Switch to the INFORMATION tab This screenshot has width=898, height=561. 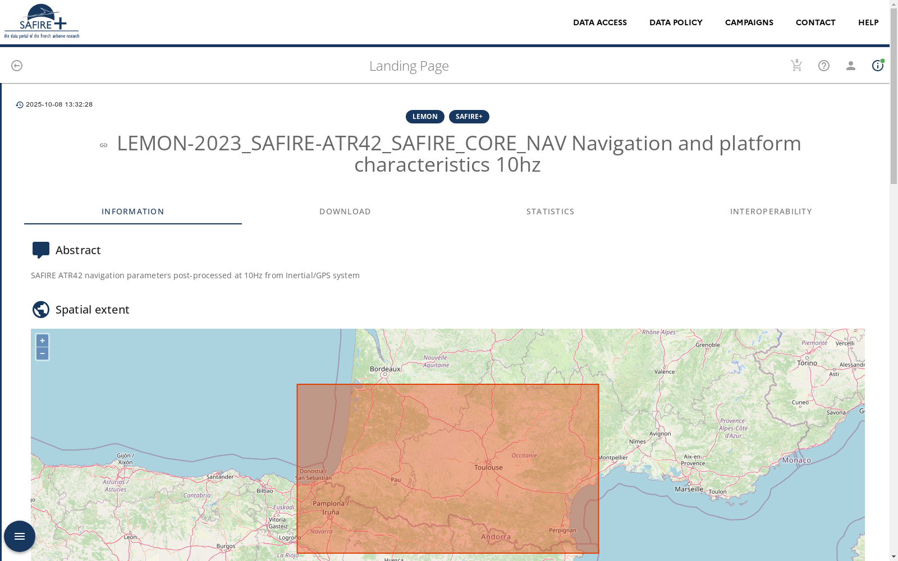tap(133, 211)
